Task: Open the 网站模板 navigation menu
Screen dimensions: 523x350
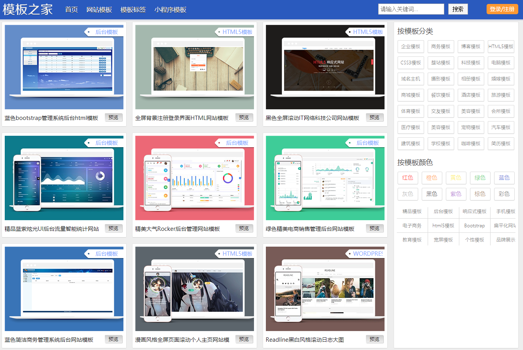Action: (99, 10)
